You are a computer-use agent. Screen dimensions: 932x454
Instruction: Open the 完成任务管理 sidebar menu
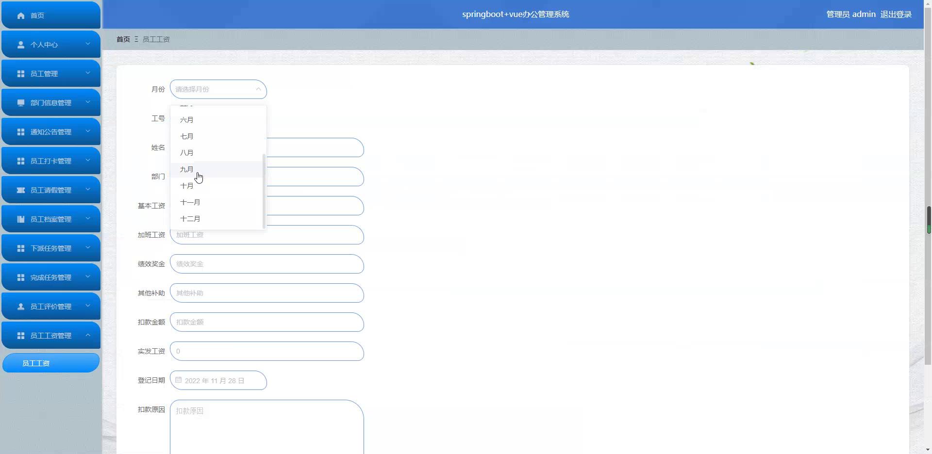51,277
